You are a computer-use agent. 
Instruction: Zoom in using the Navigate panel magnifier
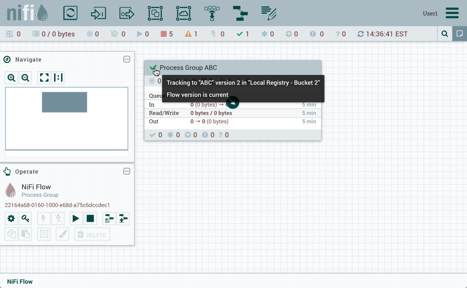[12, 78]
